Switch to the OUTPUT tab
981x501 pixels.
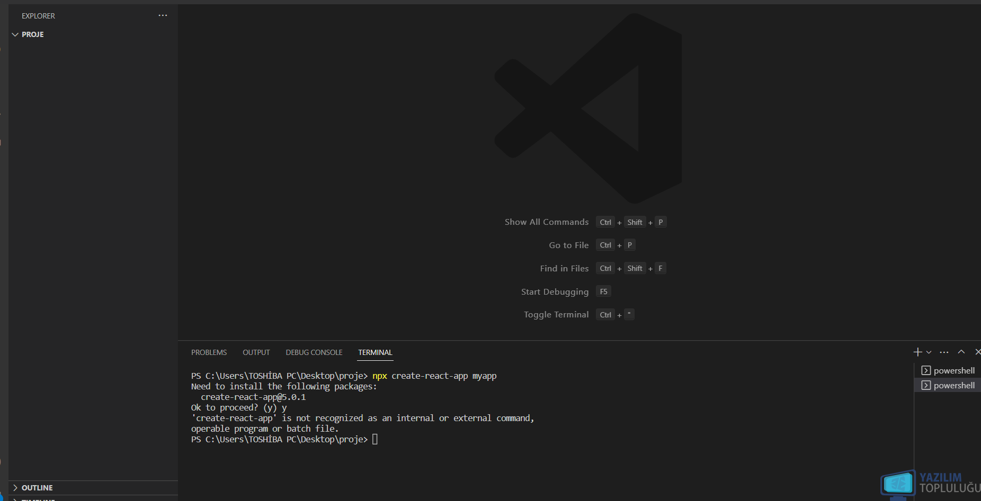tap(256, 352)
